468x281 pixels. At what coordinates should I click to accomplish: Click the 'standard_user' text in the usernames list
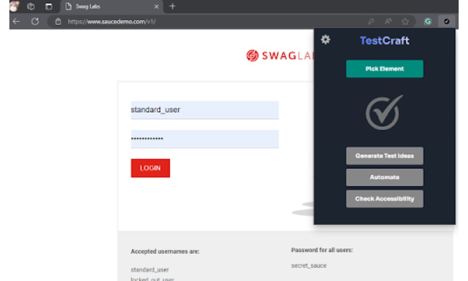point(150,270)
